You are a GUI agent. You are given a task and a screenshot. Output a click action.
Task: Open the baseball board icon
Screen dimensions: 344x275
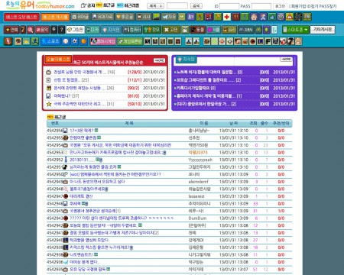click(x=66, y=41)
